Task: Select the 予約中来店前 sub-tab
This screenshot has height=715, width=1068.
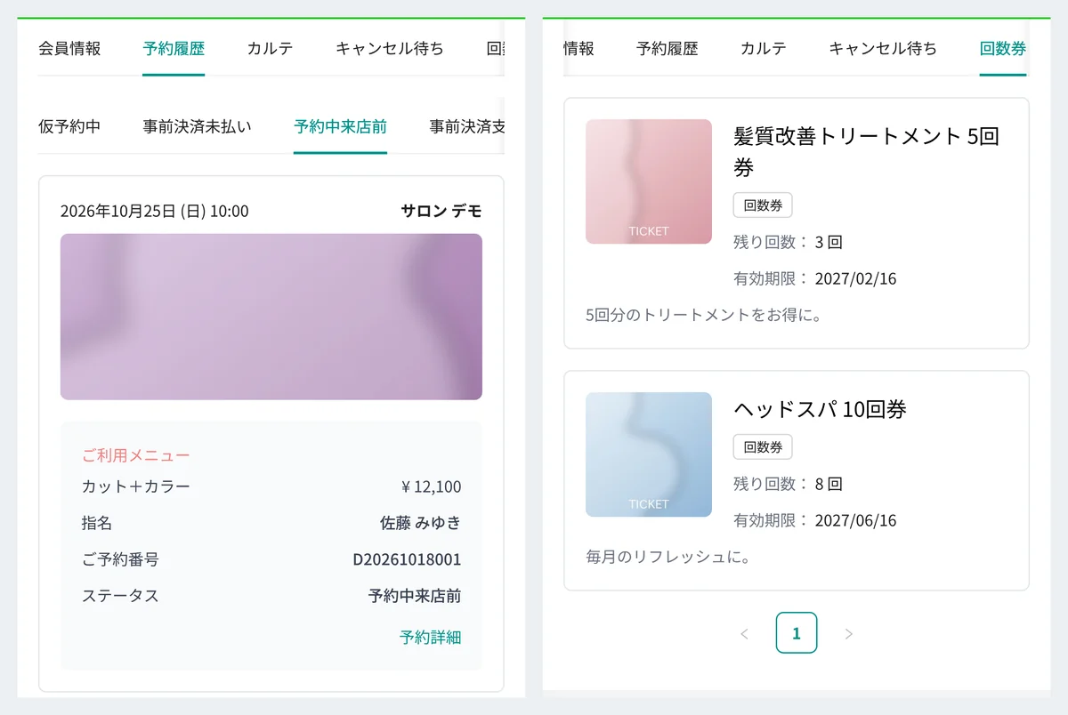Action: point(340,126)
